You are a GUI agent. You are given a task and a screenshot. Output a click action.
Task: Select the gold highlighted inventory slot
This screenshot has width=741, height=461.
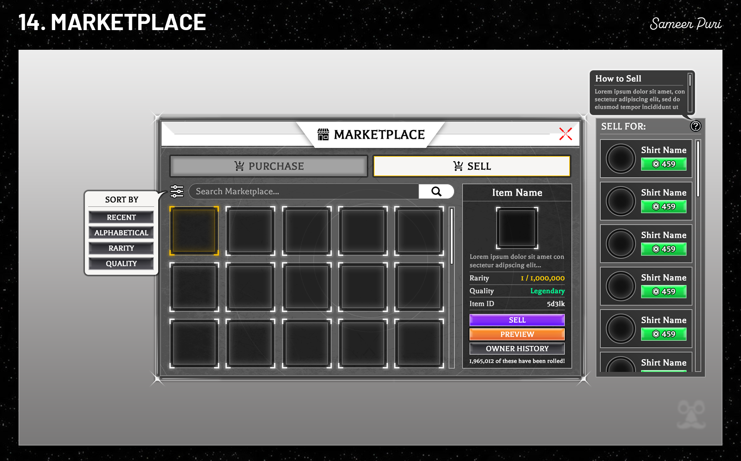[194, 231]
